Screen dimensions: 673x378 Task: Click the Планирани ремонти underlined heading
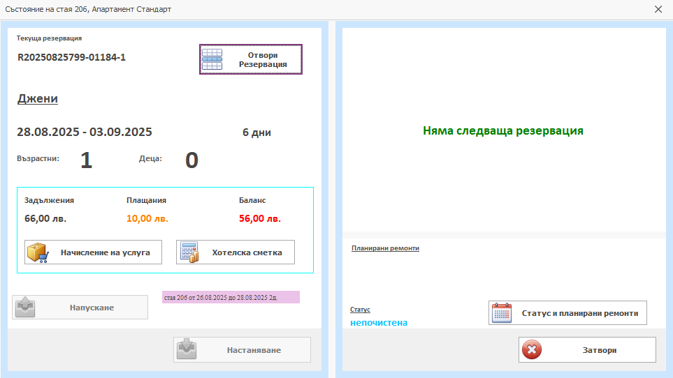pyautogui.click(x=385, y=248)
